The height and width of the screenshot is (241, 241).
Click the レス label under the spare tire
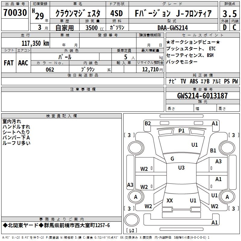(132, 230)
